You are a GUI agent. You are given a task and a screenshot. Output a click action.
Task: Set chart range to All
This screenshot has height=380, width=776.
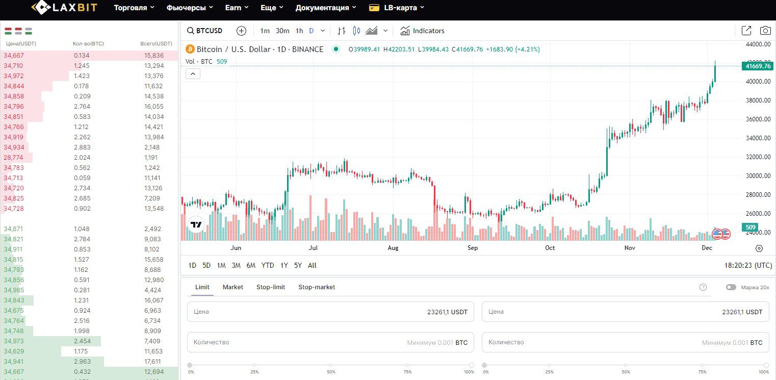tap(312, 265)
